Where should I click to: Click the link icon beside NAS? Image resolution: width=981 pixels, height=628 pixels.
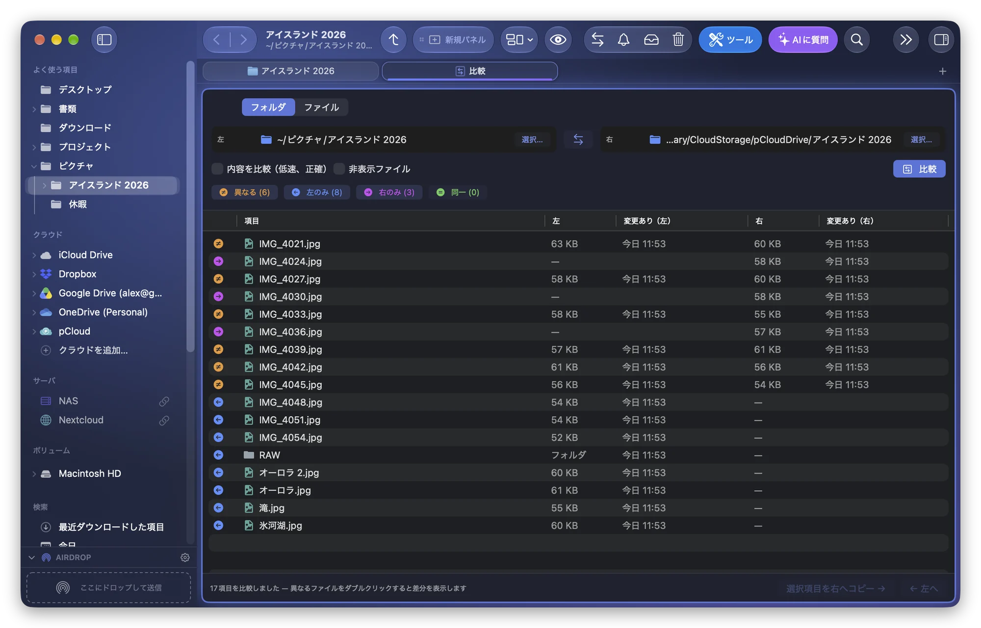pos(164,402)
